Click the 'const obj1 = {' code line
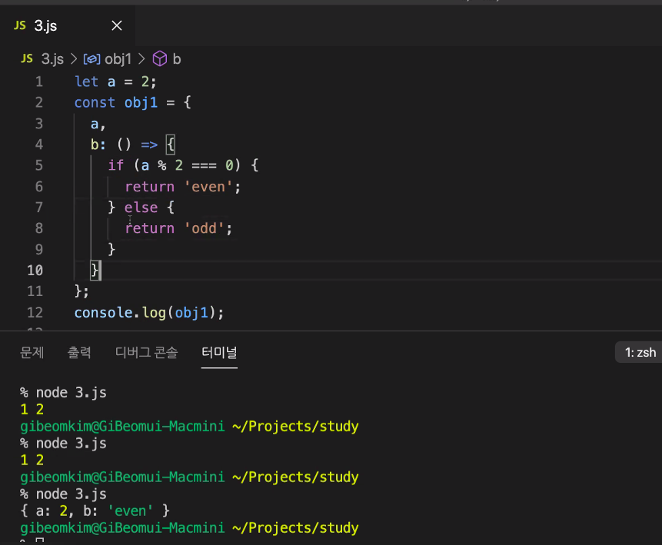662x545 pixels. (132, 102)
